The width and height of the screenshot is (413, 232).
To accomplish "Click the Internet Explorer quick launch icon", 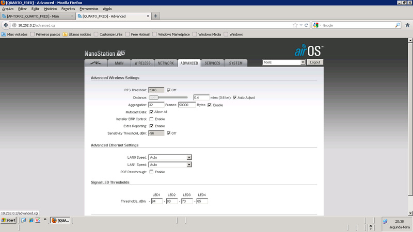I will pyautogui.click(x=31, y=220).
